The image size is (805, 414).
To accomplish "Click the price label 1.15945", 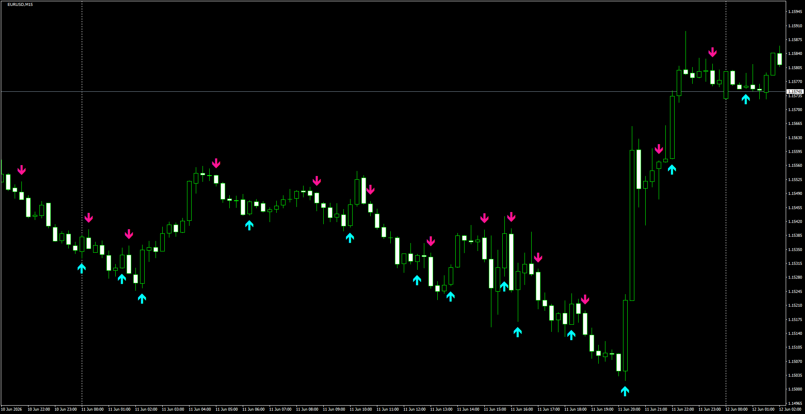I will [x=795, y=12].
